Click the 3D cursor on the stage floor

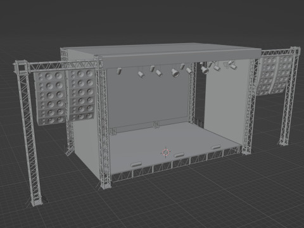coord(166,152)
